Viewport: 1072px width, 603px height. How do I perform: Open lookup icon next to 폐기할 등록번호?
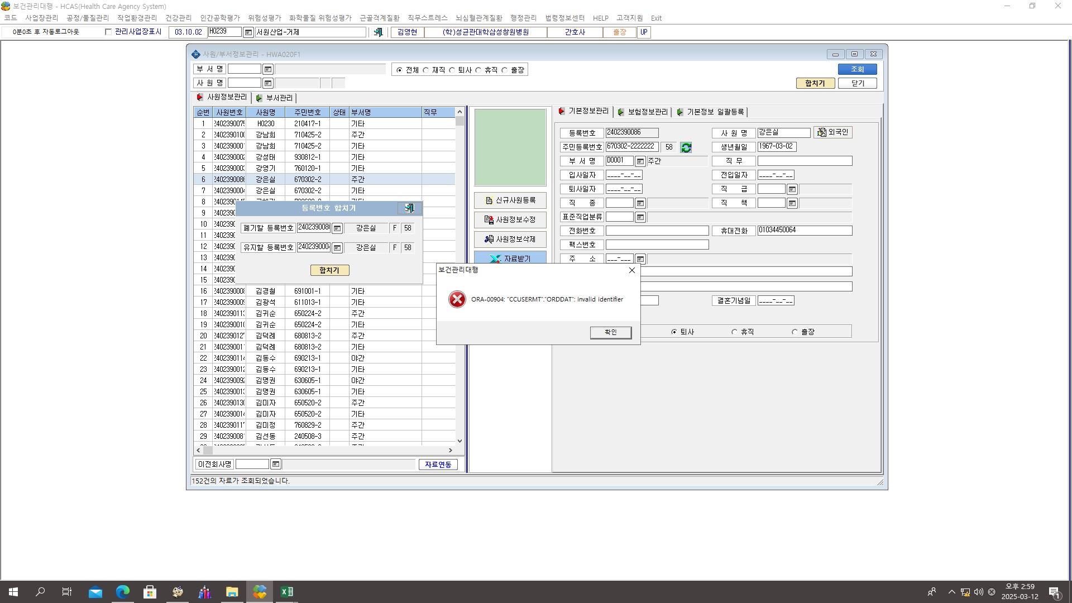(x=337, y=228)
